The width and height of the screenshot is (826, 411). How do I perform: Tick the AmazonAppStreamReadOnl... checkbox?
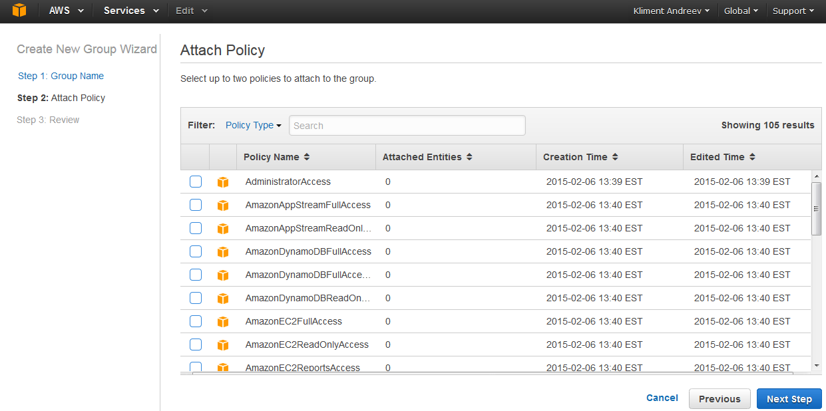[x=196, y=228]
